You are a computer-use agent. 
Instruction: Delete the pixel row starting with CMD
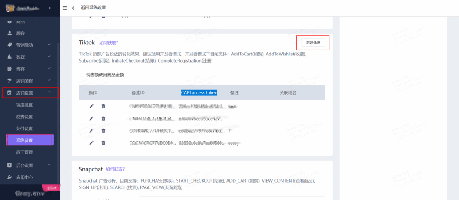tap(104, 106)
